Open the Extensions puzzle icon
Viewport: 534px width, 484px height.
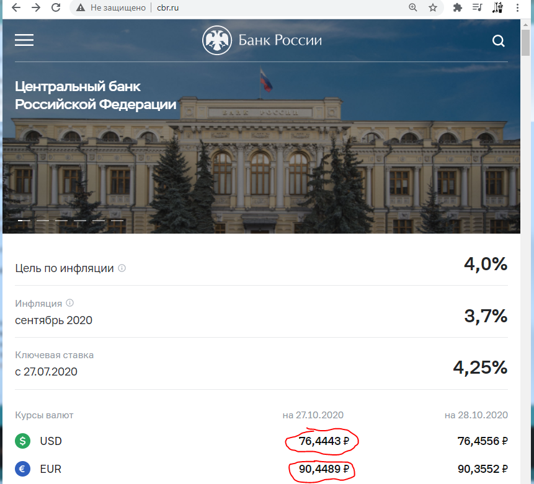point(457,7)
